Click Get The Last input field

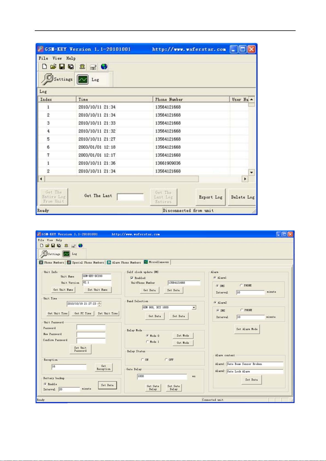(130, 197)
